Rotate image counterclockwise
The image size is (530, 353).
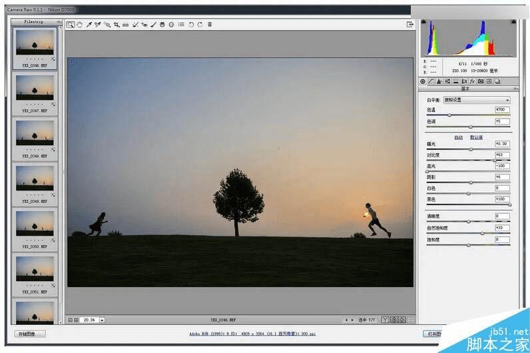[x=191, y=25]
